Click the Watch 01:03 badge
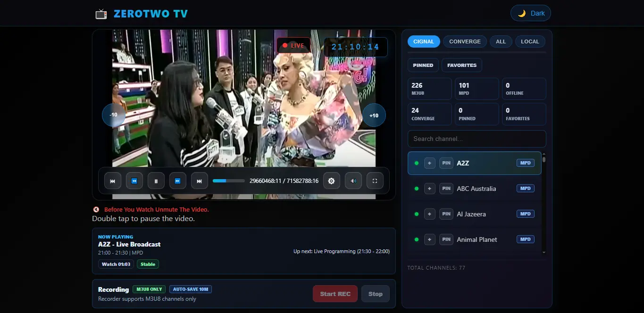644x313 pixels. (x=116, y=264)
